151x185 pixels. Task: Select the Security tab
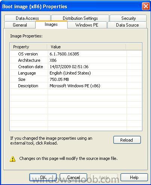pyautogui.click(x=128, y=18)
